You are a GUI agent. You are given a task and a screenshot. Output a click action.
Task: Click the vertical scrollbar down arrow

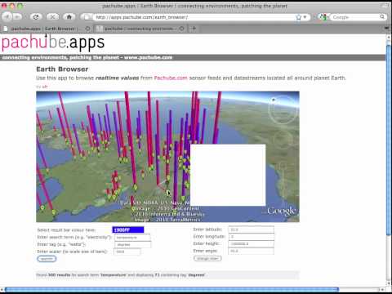[x=389, y=283]
